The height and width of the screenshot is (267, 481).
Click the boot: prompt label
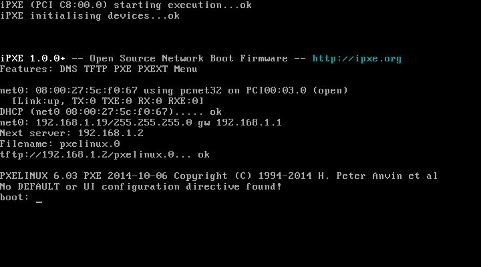tap(15, 198)
